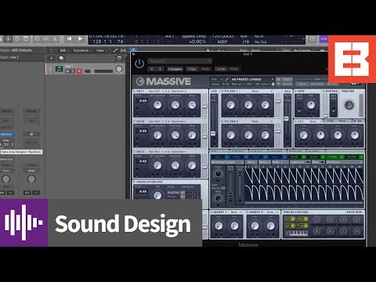The width and height of the screenshot is (376, 282).
Task: Click the Massive logo speaker icon
Action: pos(140,81)
